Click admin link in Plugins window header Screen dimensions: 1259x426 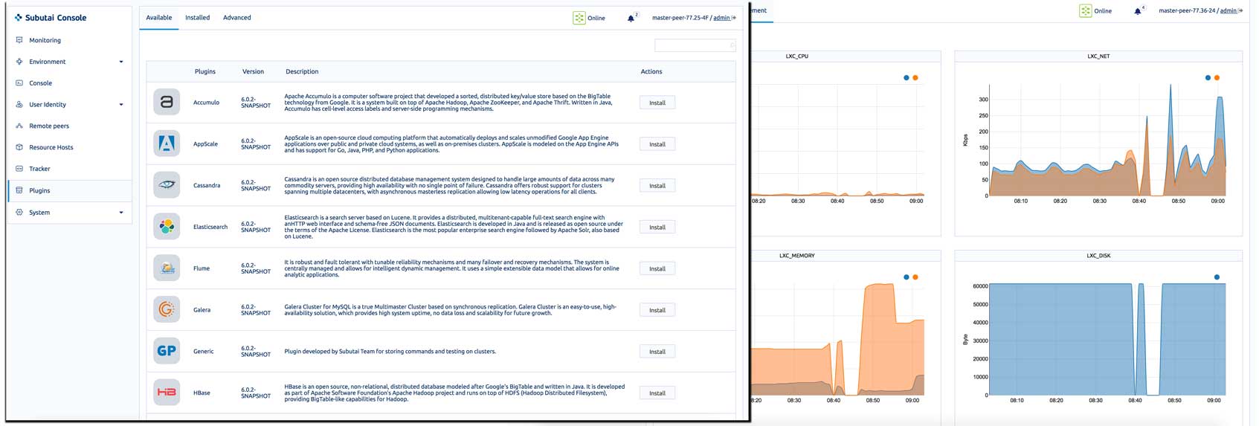[x=721, y=18]
